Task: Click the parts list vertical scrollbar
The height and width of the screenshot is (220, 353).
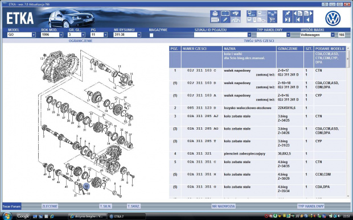Action: (x=348, y=122)
